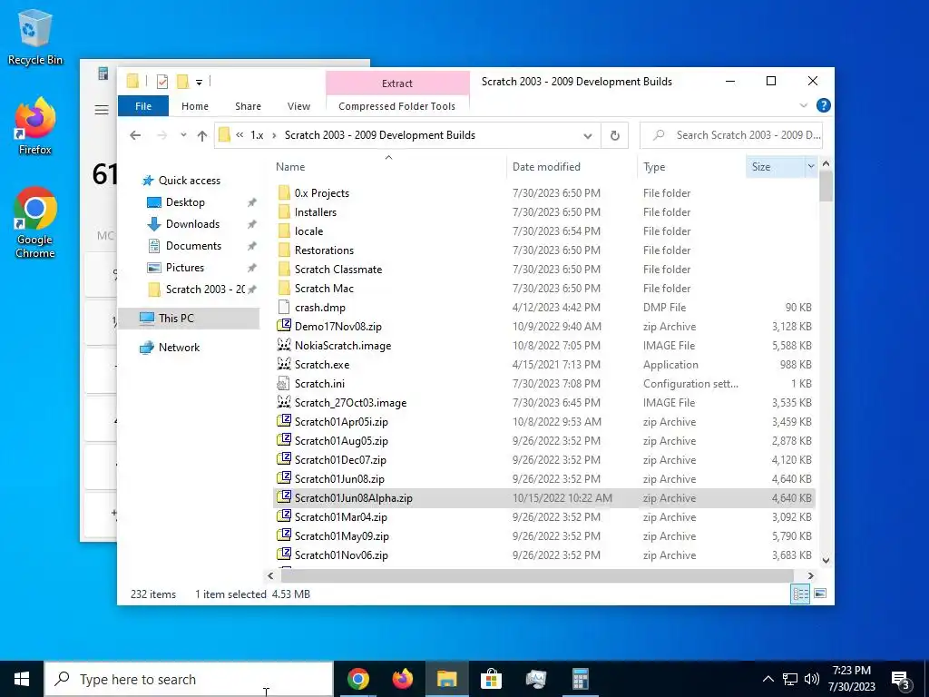Open Calculator from the taskbar
The image size is (929, 697).
(x=580, y=679)
